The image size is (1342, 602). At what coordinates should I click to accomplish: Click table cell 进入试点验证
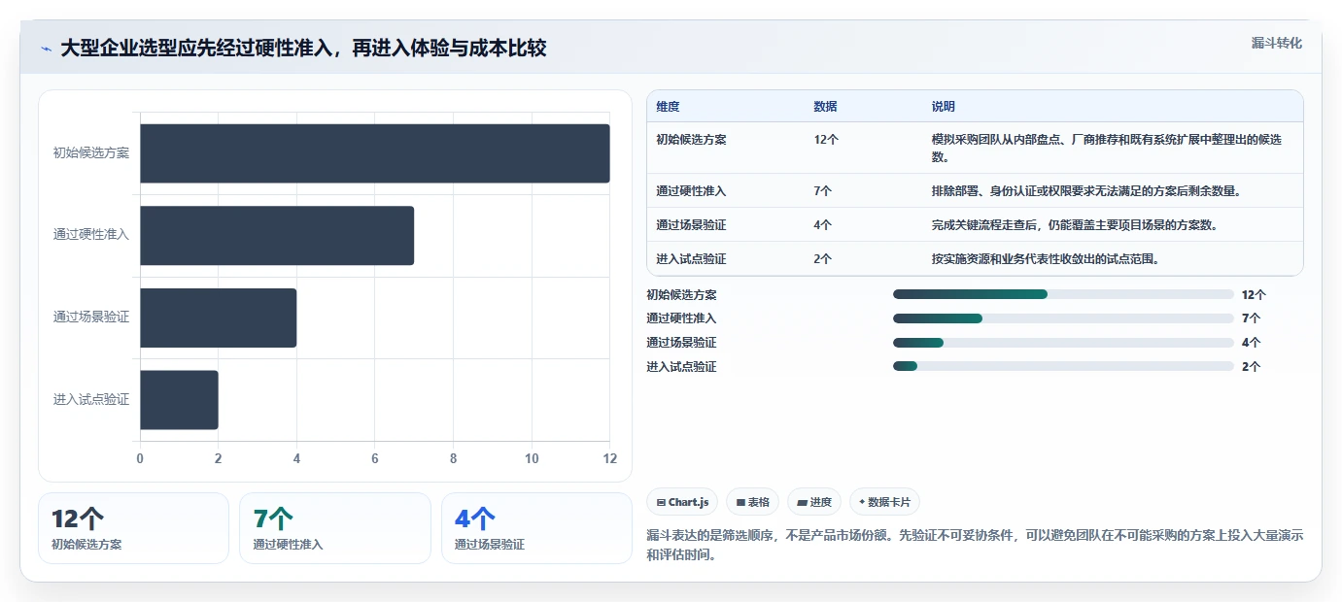[x=691, y=259]
